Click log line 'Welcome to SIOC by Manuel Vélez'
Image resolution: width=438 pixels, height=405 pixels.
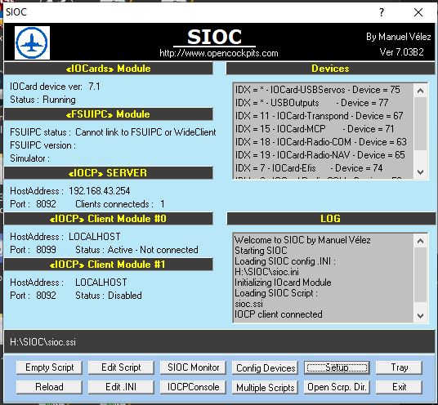(302, 240)
